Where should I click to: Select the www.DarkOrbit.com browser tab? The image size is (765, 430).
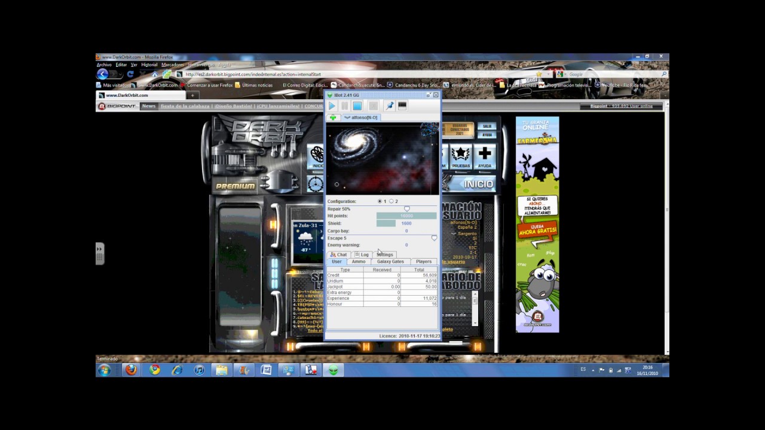point(142,95)
